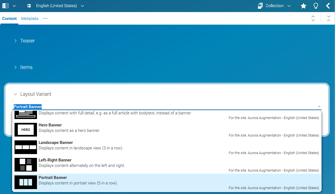Close the Layout Variant combo box arrow
The width and height of the screenshot is (335, 194).
319,106
